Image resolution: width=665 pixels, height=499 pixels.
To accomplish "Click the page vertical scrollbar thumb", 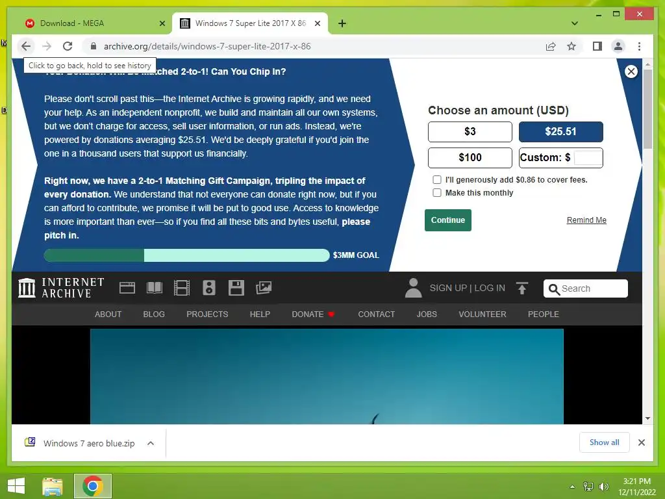I will click(647, 109).
